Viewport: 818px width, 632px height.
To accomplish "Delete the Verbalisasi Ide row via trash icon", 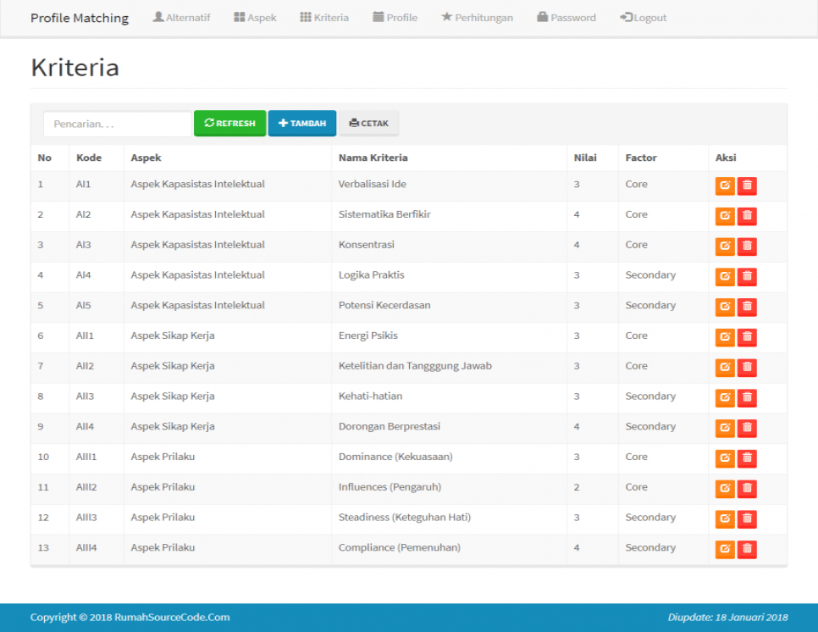I will click(747, 186).
